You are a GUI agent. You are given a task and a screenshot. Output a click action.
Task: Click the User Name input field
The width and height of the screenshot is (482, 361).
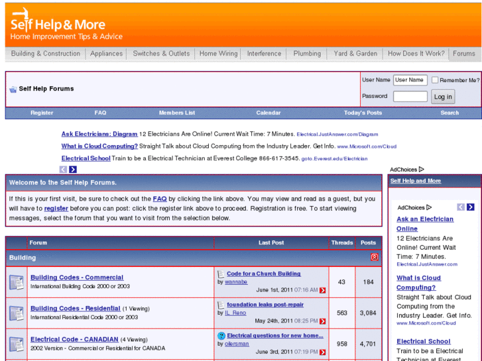[410, 80]
